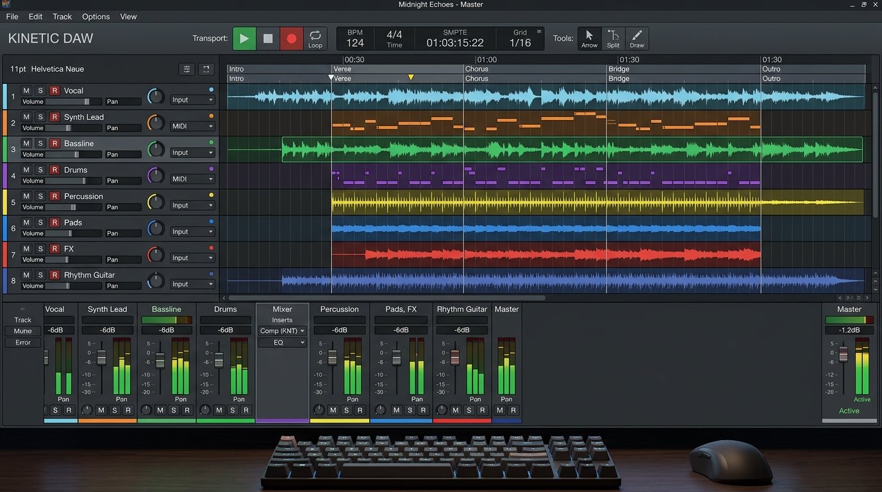Adjust the Drums track pan knob
Viewport: 882px width, 492px height.
(x=156, y=176)
